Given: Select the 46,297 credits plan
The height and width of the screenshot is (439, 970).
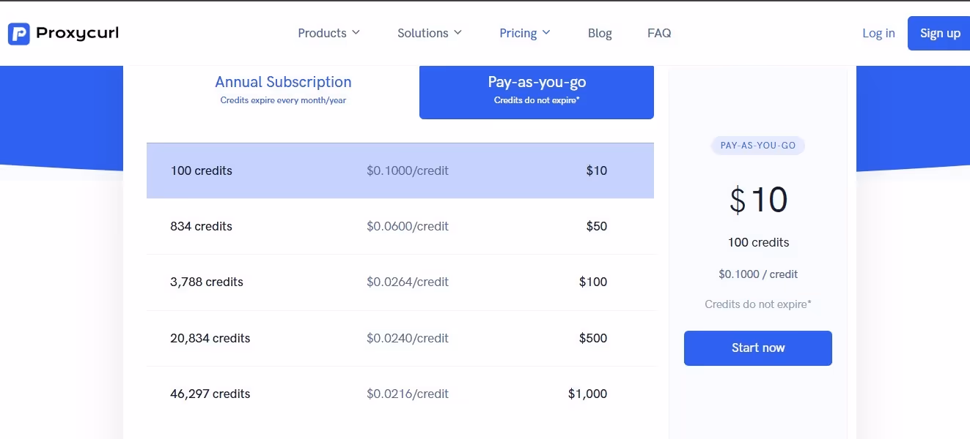Looking at the screenshot, I should [400, 394].
